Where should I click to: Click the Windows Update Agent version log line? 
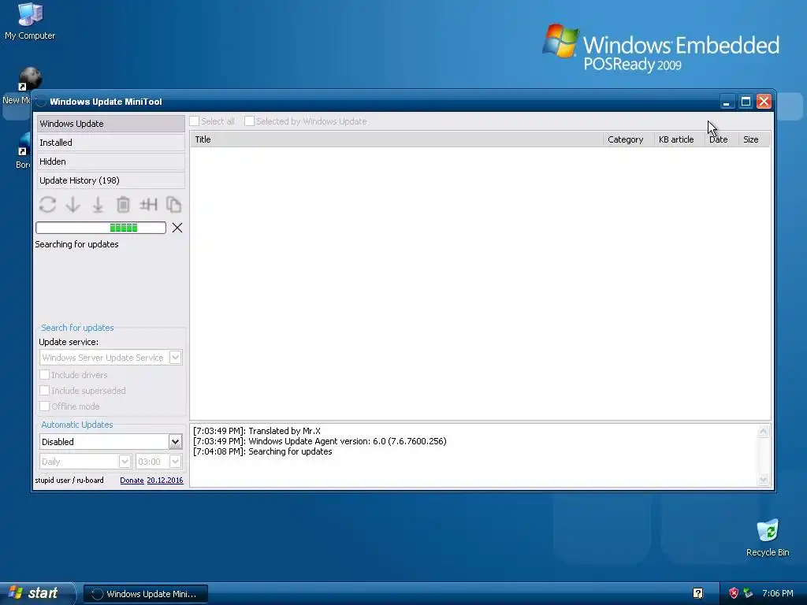click(x=320, y=441)
